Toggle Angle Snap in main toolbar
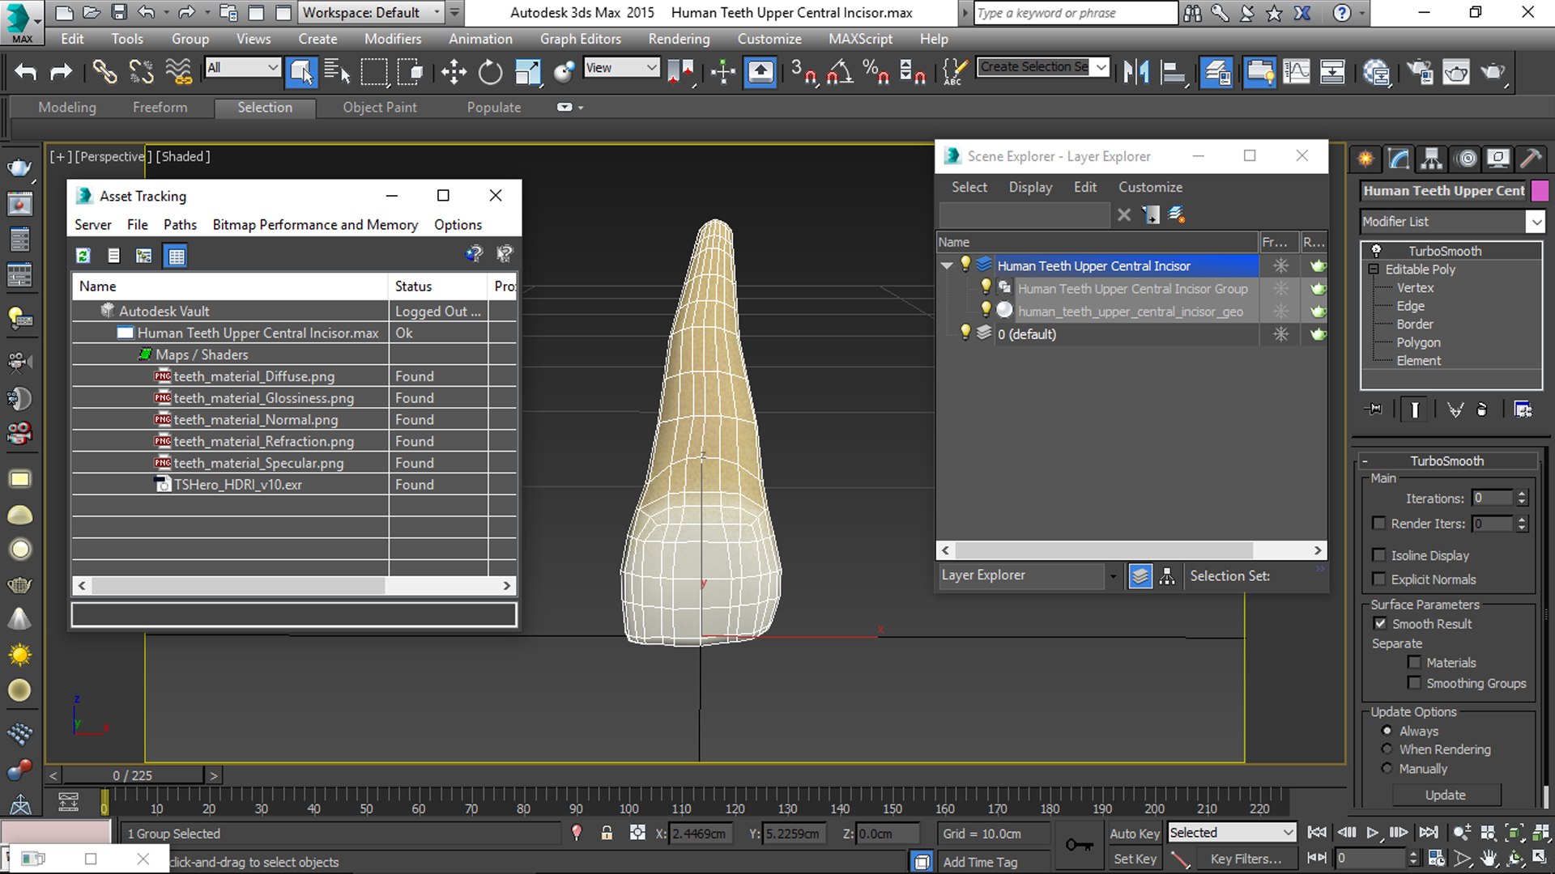 840,72
